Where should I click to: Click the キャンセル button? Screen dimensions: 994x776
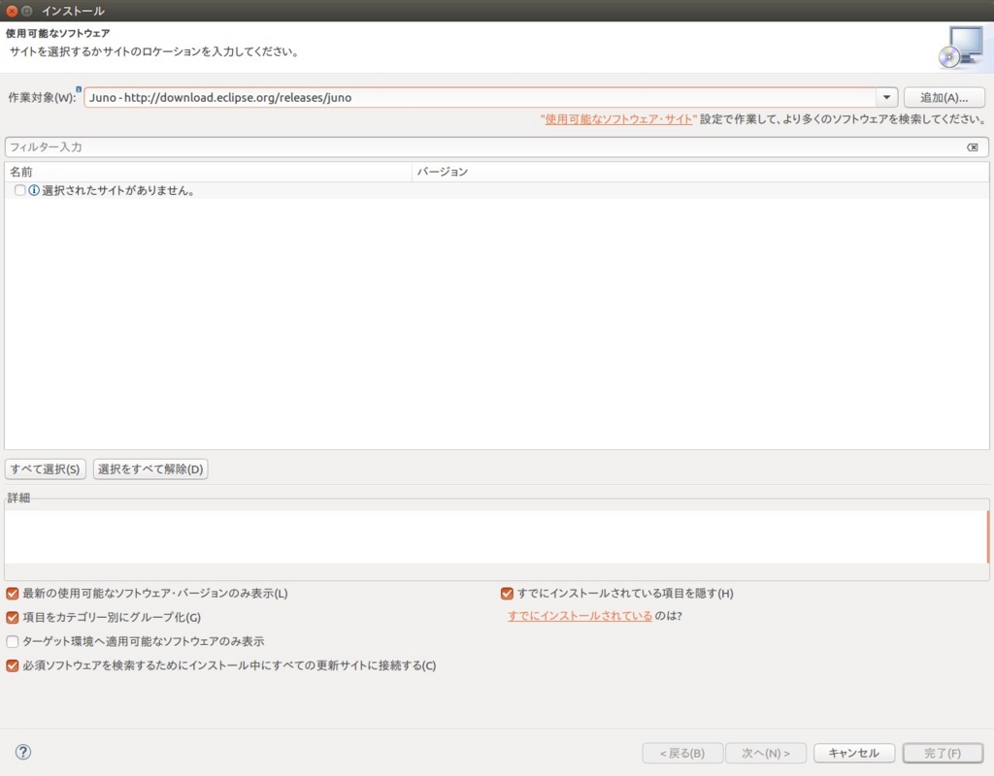pos(854,753)
